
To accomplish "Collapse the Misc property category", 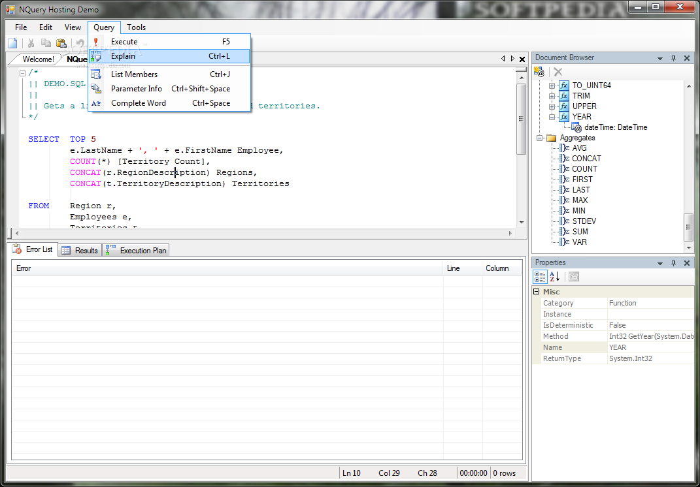I will pos(537,292).
